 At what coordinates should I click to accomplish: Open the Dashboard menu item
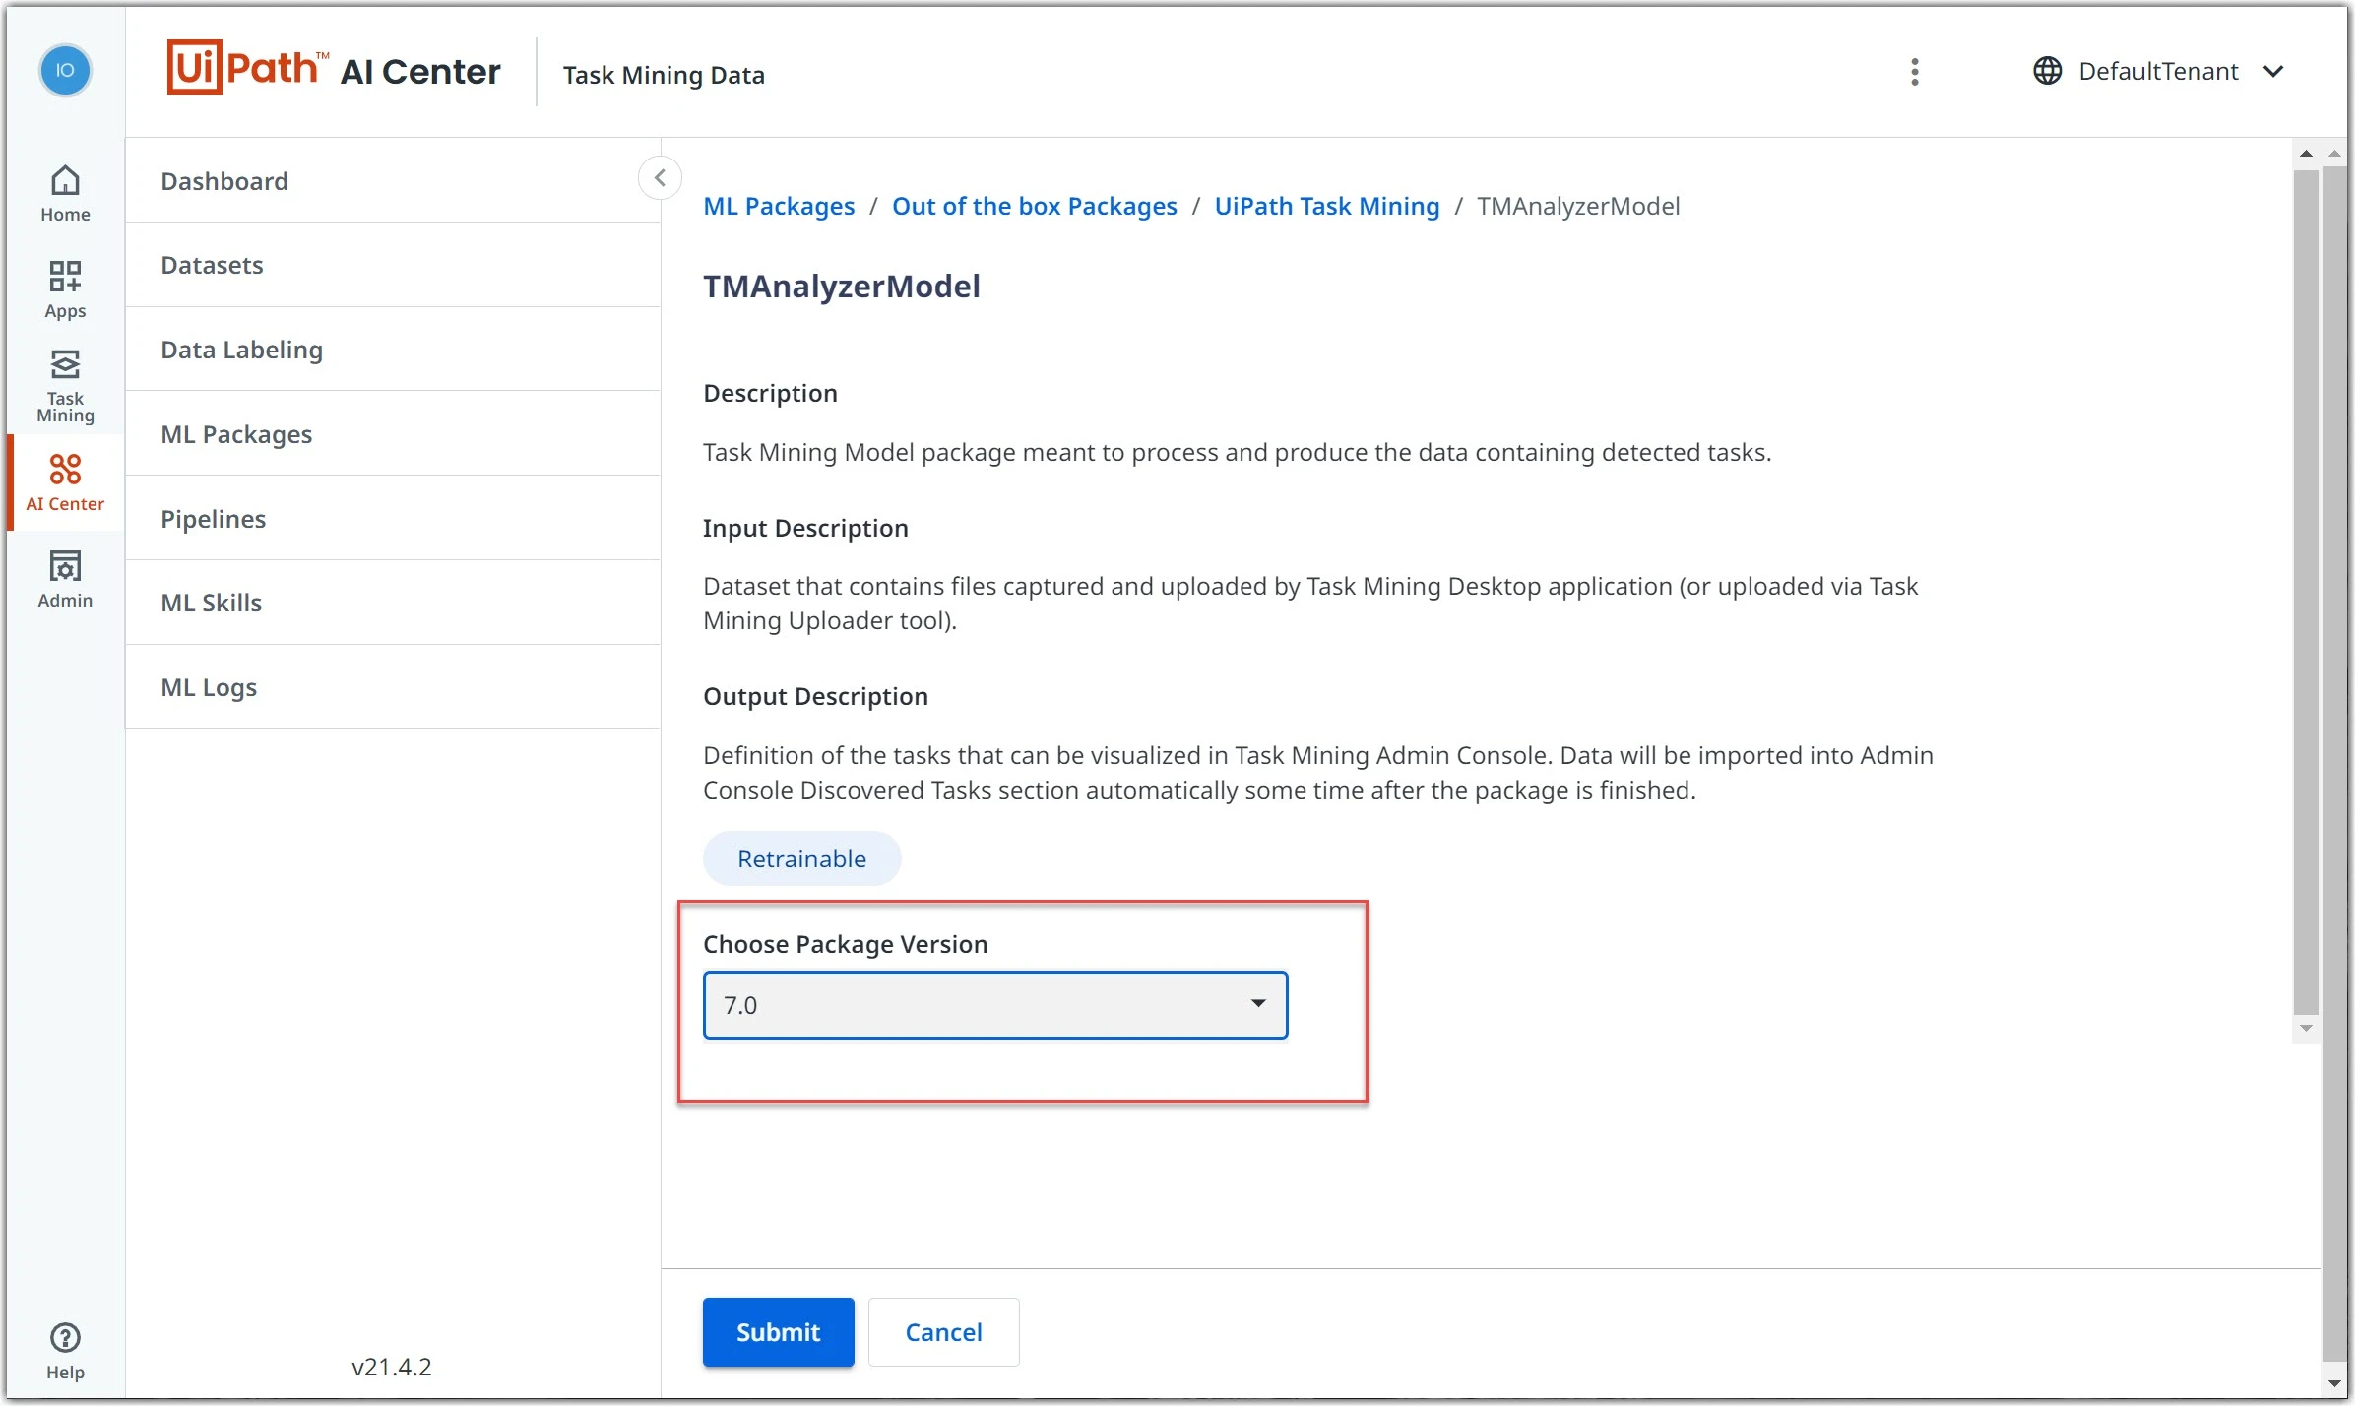393,181
